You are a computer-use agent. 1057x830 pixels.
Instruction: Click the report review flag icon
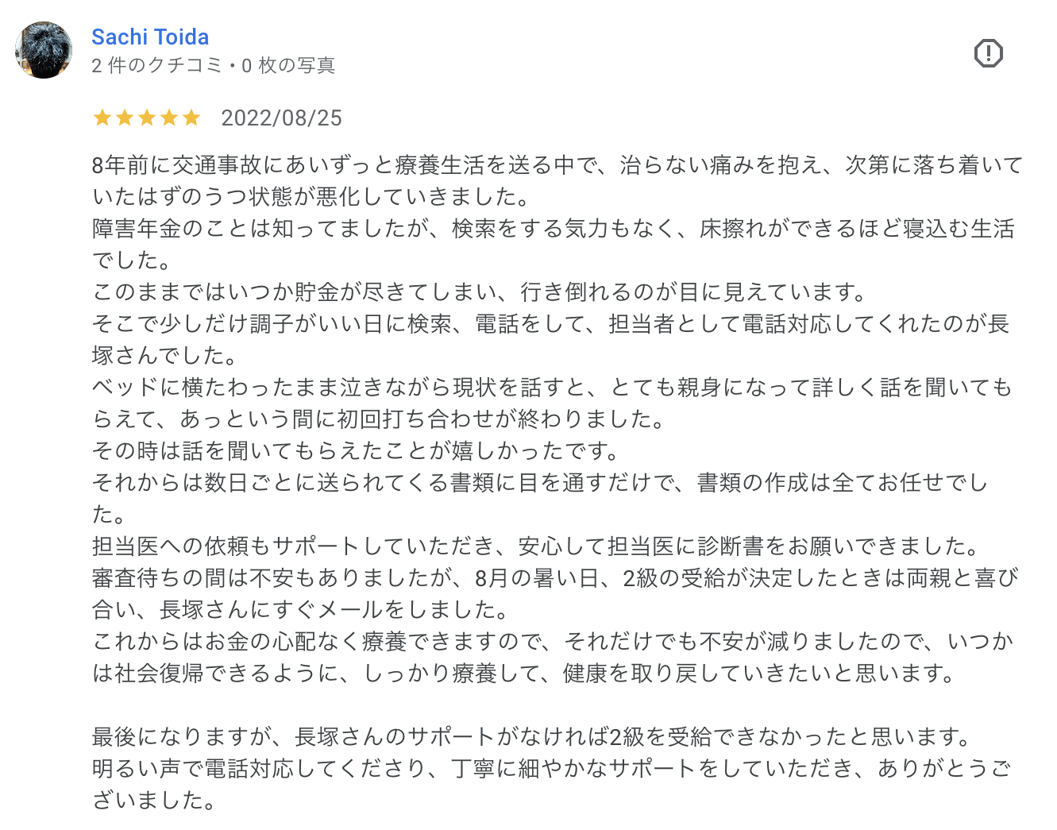coord(988,53)
